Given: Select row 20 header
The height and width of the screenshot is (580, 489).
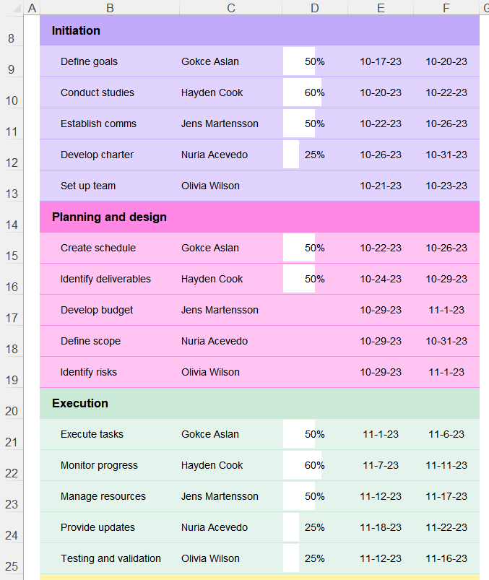Looking at the screenshot, I should [x=12, y=403].
